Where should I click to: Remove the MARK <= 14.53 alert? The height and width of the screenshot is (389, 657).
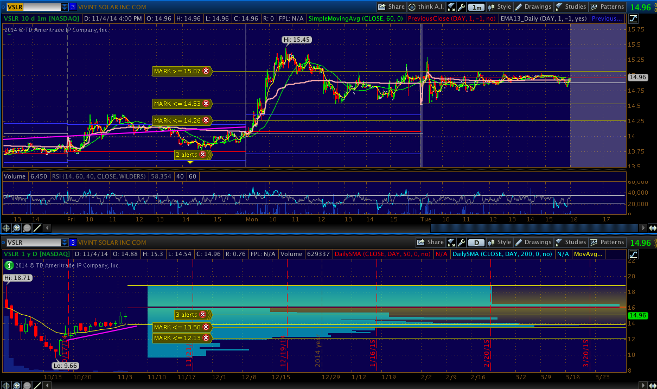click(206, 104)
